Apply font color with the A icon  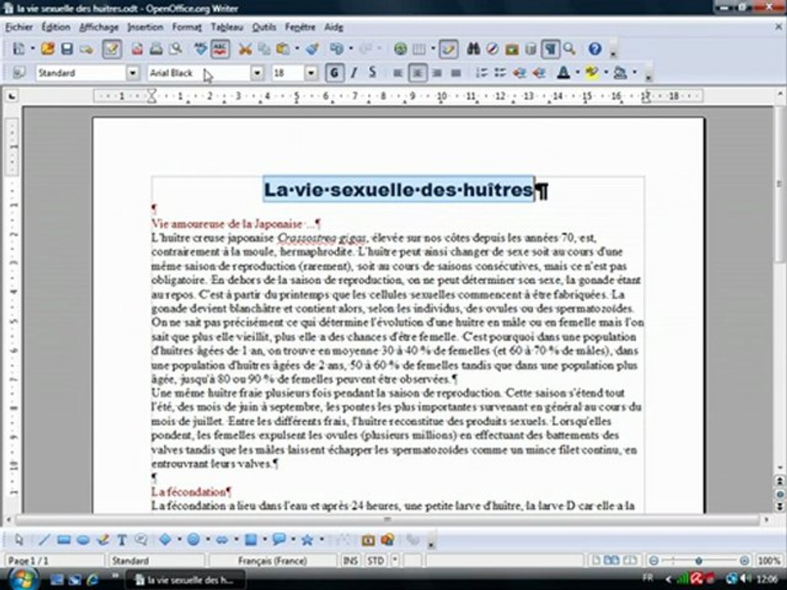pos(563,73)
